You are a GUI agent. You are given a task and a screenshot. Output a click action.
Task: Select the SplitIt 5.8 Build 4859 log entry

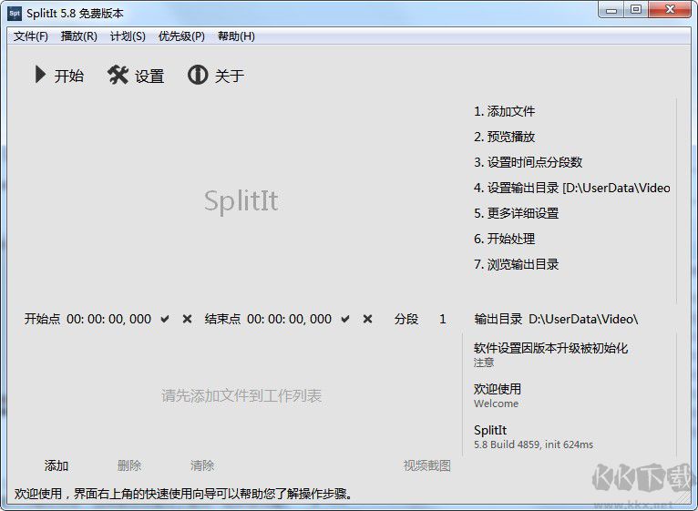[533, 436]
